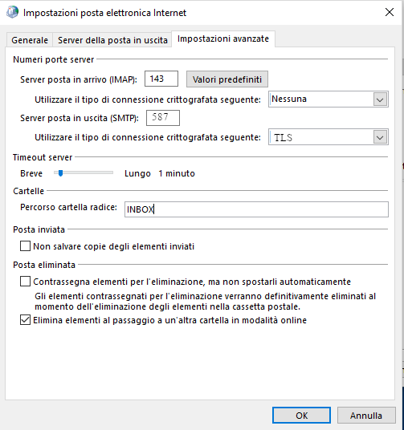This screenshot has width=404, height=430.
Task: Enable Non salvare copie degli elementi inviati
Action: point(25,246)
